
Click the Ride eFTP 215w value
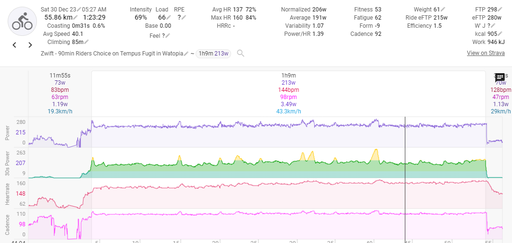pos(441,18)
